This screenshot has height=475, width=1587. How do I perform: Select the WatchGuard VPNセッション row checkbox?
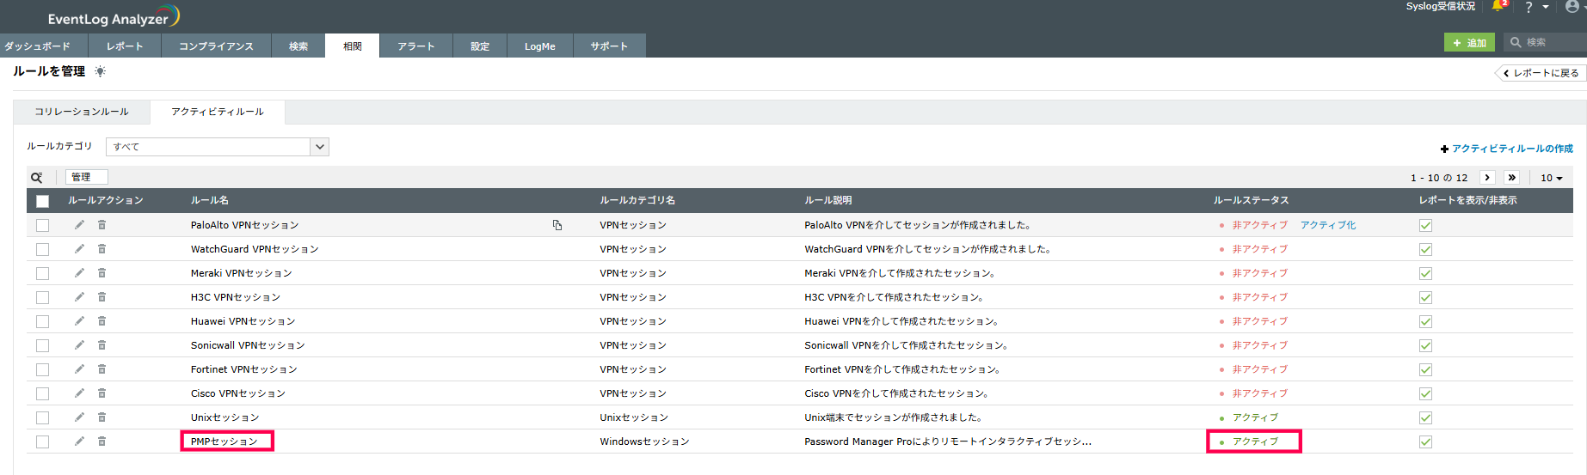[42, 249]
